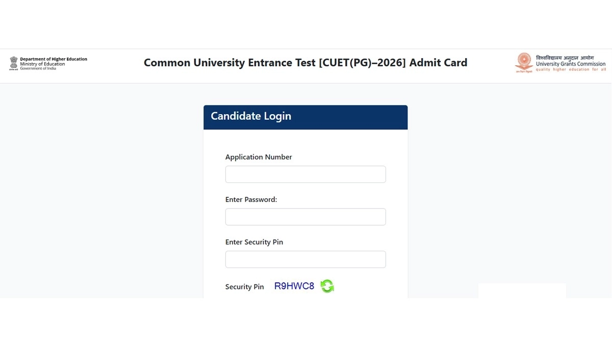Refresh the security pin captcha
Viewport: 612px width, 344px height.
point(327,286)
